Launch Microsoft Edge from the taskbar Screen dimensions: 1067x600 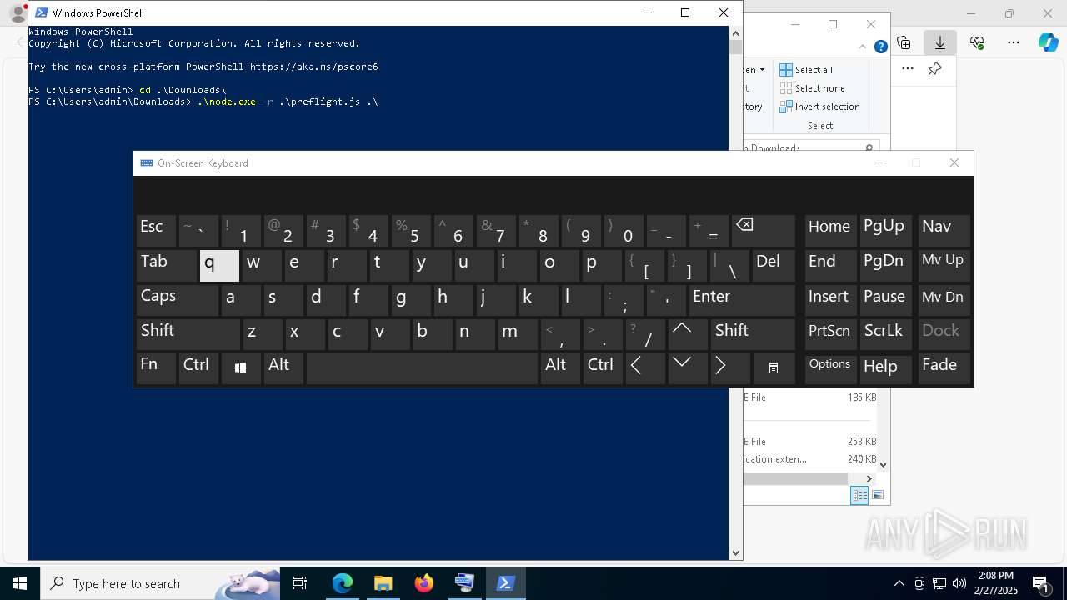[x=343, y=583]
